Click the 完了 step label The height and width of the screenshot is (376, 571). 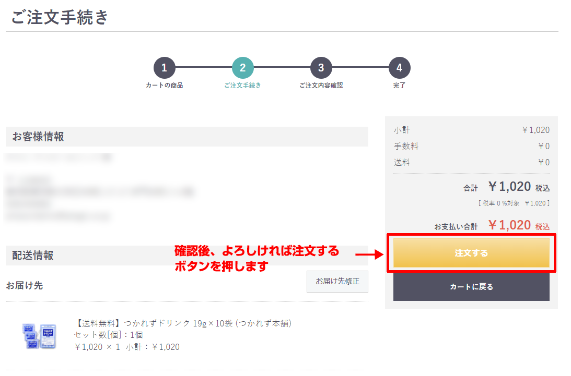pyautogui.click(x=399, y=86)
